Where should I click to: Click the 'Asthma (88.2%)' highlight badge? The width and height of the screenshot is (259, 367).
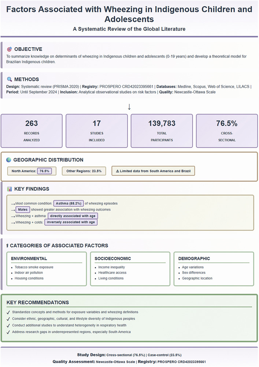click(x=69, y=203)
